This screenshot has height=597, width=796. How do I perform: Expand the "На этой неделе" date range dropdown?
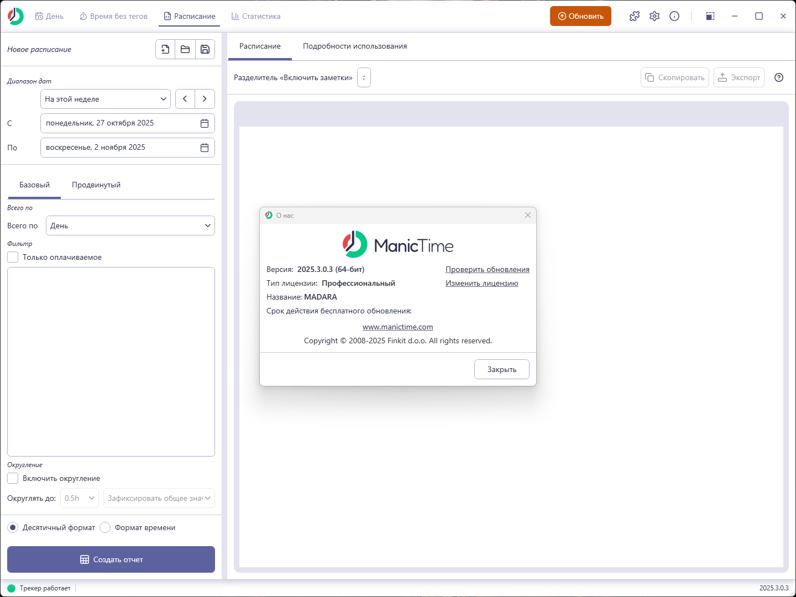[106, 99]
